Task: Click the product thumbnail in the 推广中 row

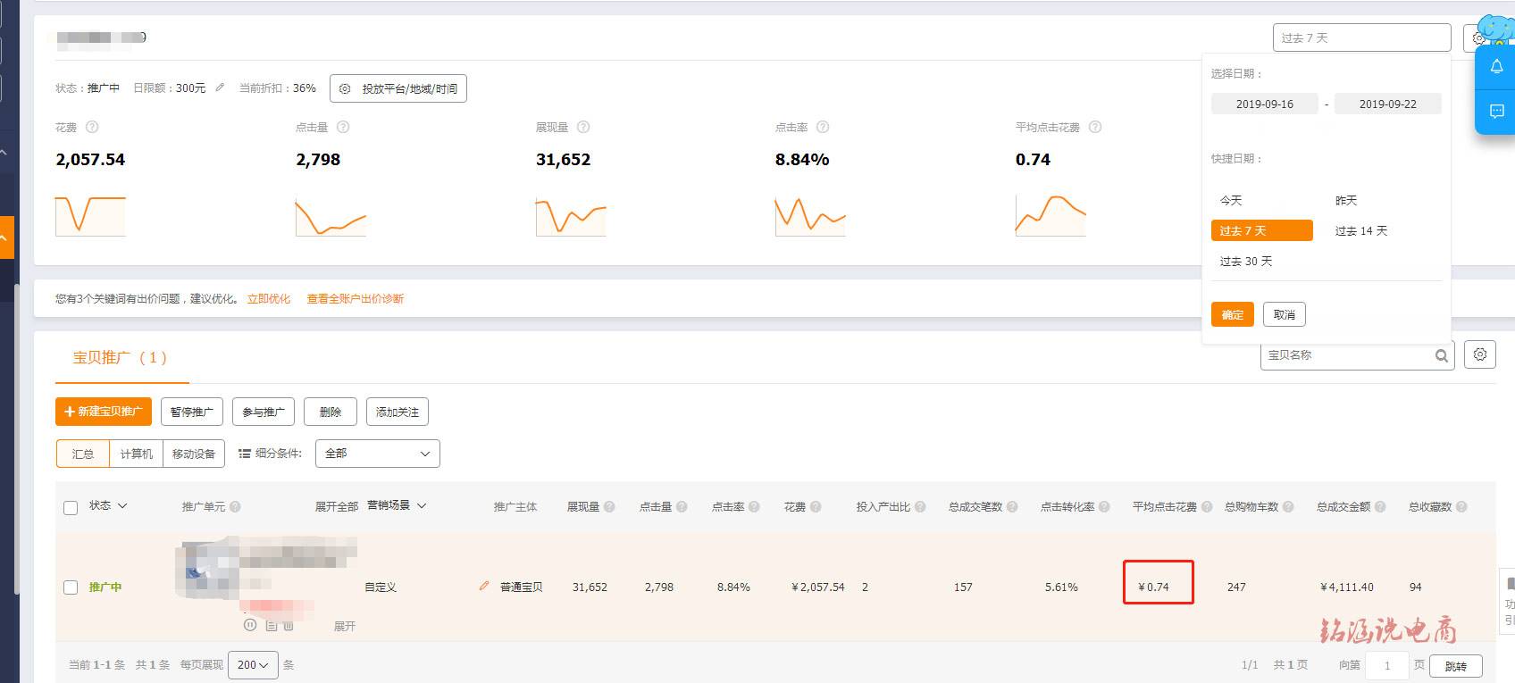Action: pyautogui.click(x=207, y=569)
